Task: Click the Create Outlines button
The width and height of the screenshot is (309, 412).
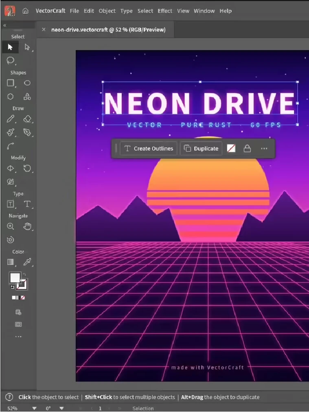Action: (x=149, y=149)
